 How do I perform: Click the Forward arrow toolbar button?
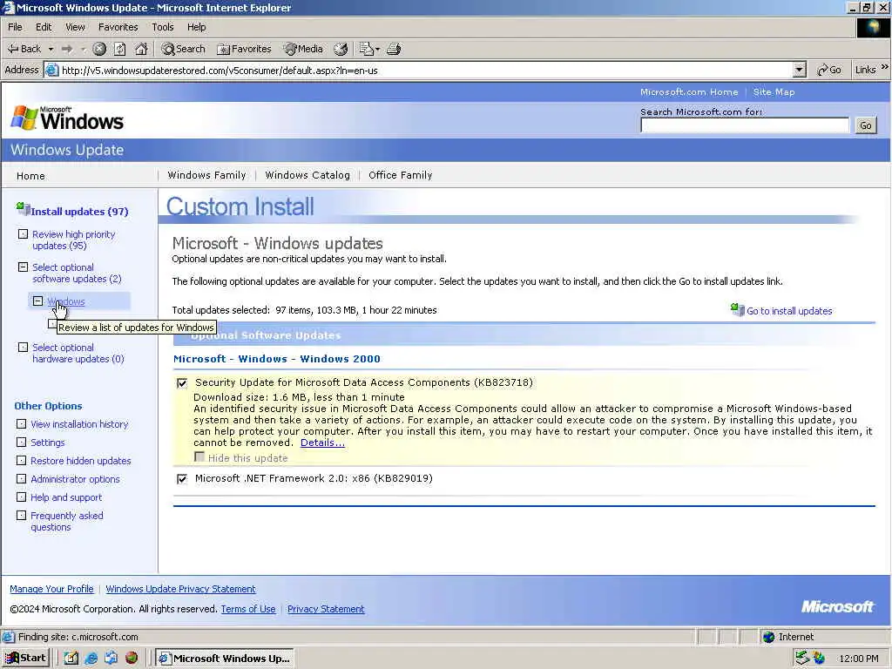[67, 49]
